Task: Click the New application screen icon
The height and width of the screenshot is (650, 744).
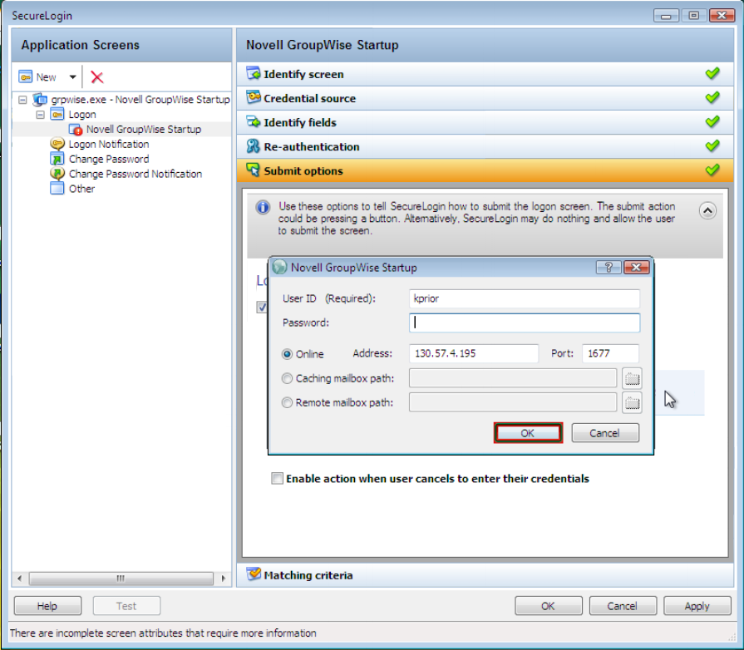Action: pyautogui.click(x=26, y=76)
